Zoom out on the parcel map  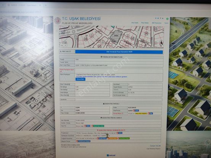point(65,45)
